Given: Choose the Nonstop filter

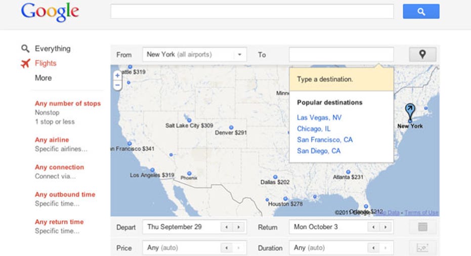Looking at the screenshot, I should pos(47,112).
